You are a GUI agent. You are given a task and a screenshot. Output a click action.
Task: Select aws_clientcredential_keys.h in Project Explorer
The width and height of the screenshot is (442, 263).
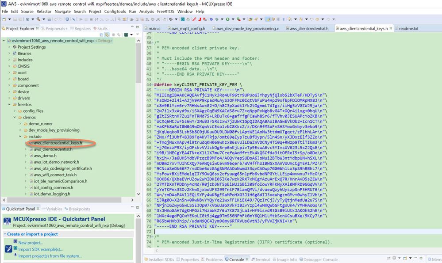point(58,143)
